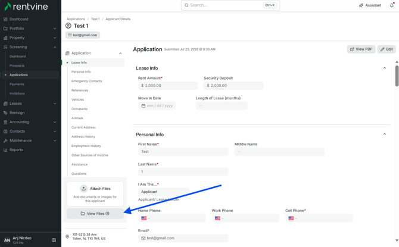Click the calendar icon in Move In Date

pos(144,105)
